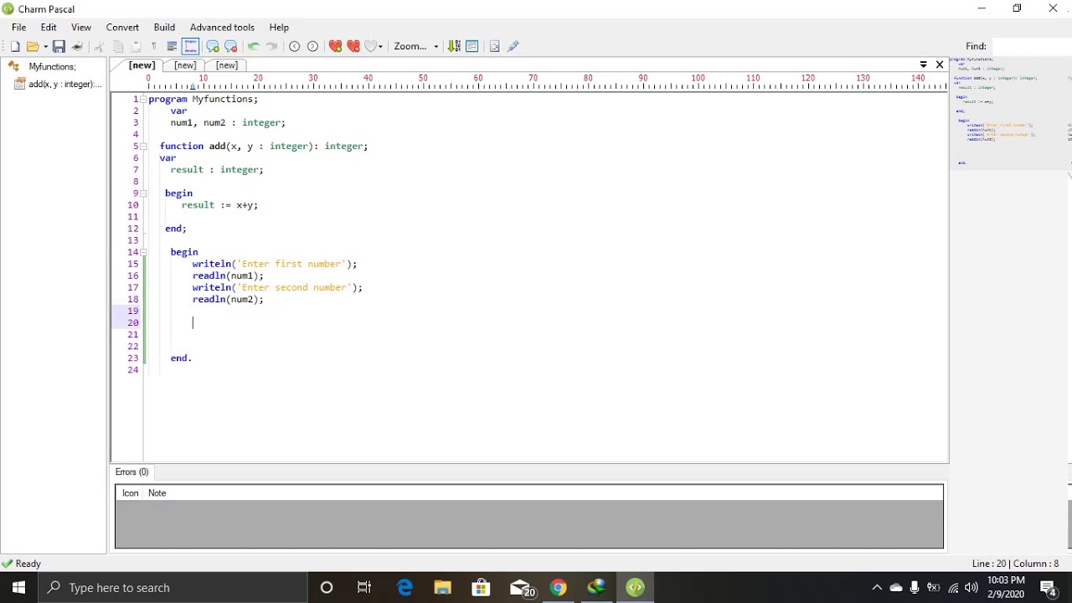Add a bookmark with the red heart plus icon
Screen dimensions: 1072x603
(x=335, y=47)
